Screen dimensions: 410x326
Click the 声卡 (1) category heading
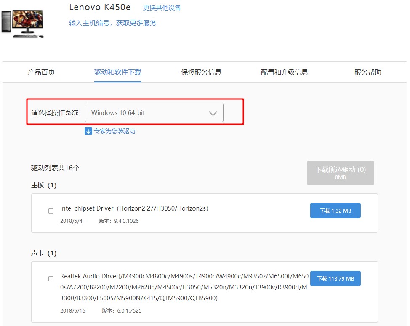pyautogui.click(x=44, y=253)
